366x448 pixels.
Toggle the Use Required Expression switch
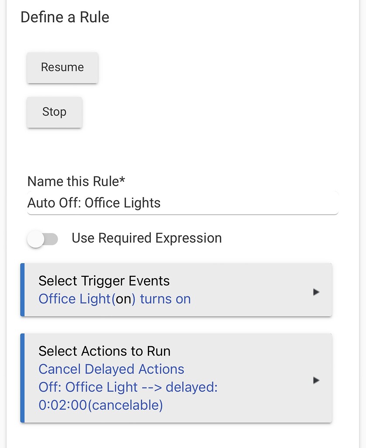[42, 239]
